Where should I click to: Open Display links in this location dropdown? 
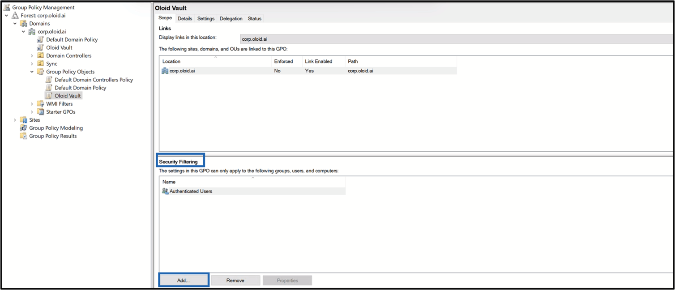(457, 39)
